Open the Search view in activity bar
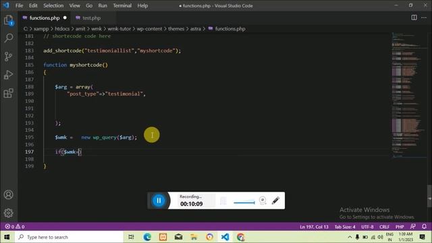The image size is (432, 243). pyautogui.click(x=9, y=38)
